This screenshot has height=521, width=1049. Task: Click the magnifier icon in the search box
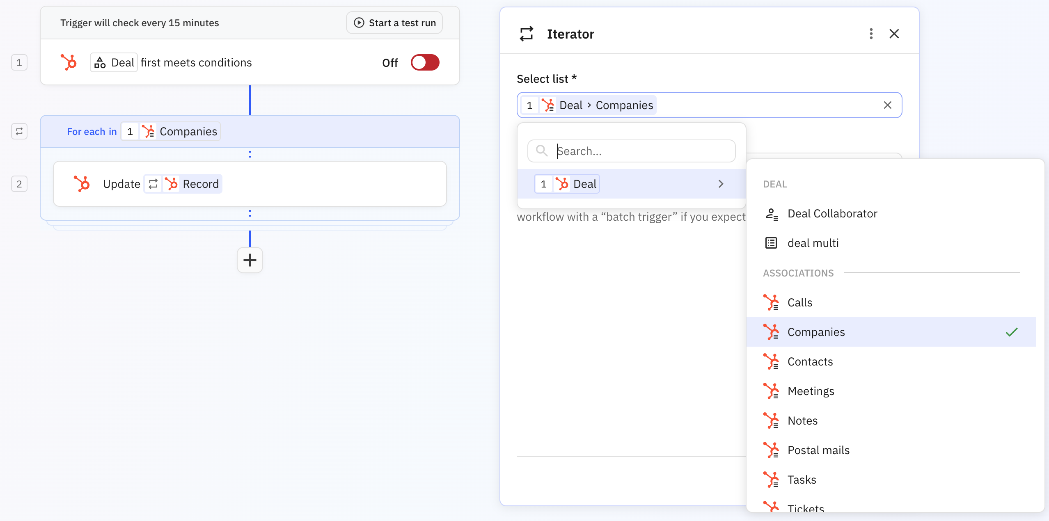[541, 151]
